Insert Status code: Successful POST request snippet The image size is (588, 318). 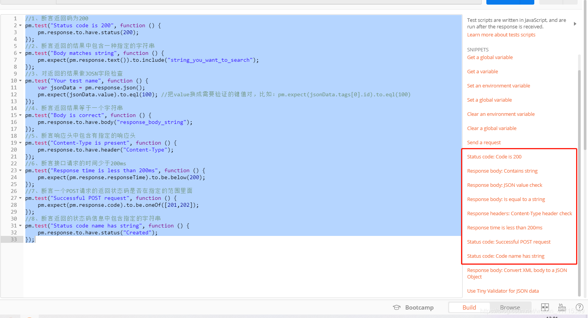click(x=509, y=242)
